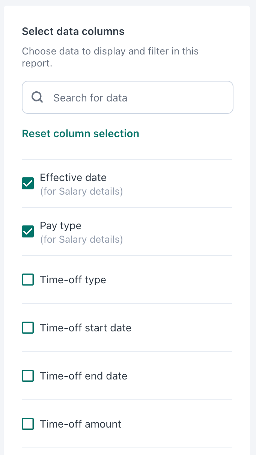256x455 pixels.
Task: Enable the Time-off type checkbox
Action: (x=28, y=280)
